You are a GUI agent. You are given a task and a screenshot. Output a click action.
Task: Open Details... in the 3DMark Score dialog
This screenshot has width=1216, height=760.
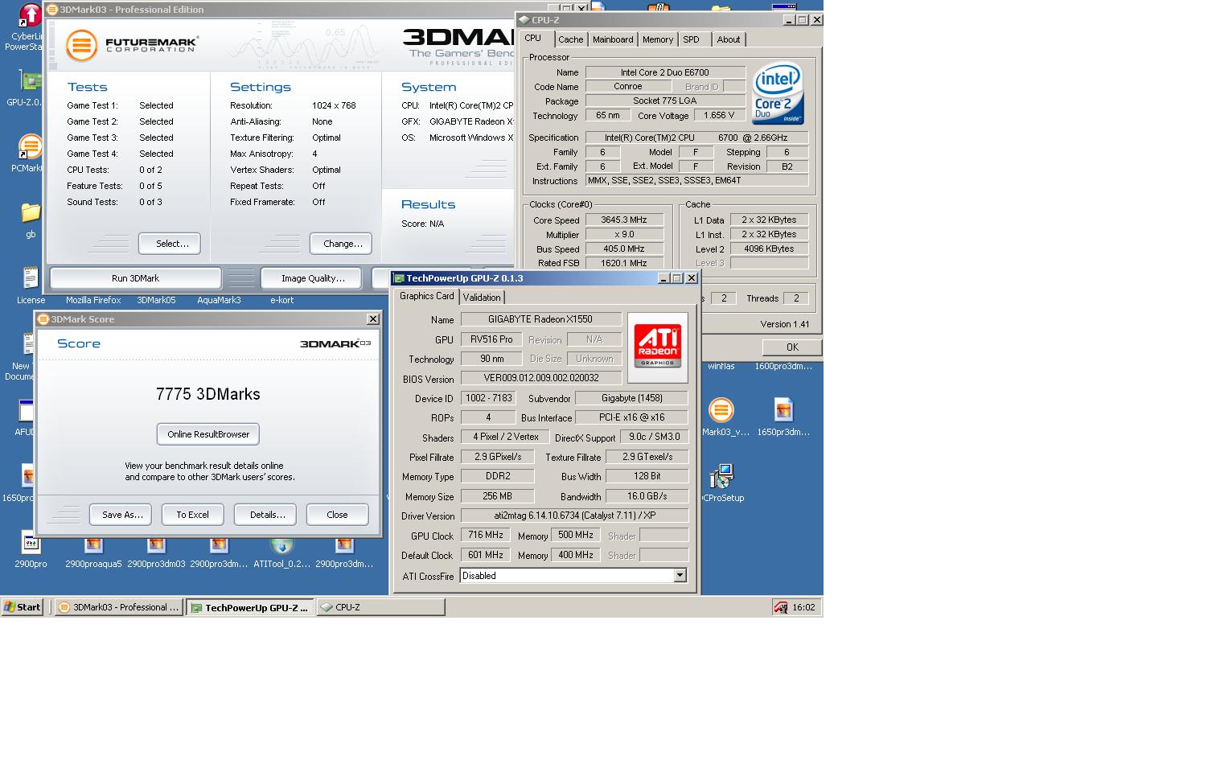click(267, 515)
